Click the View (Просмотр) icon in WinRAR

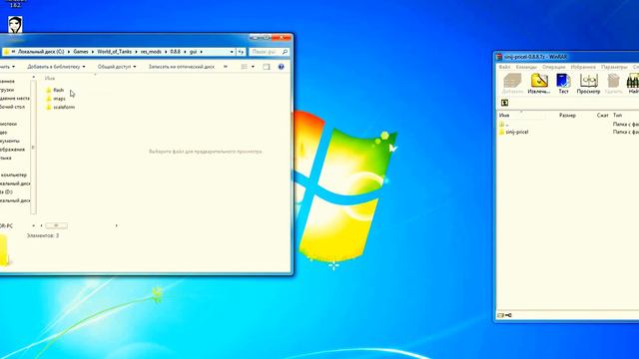(588, 81)
